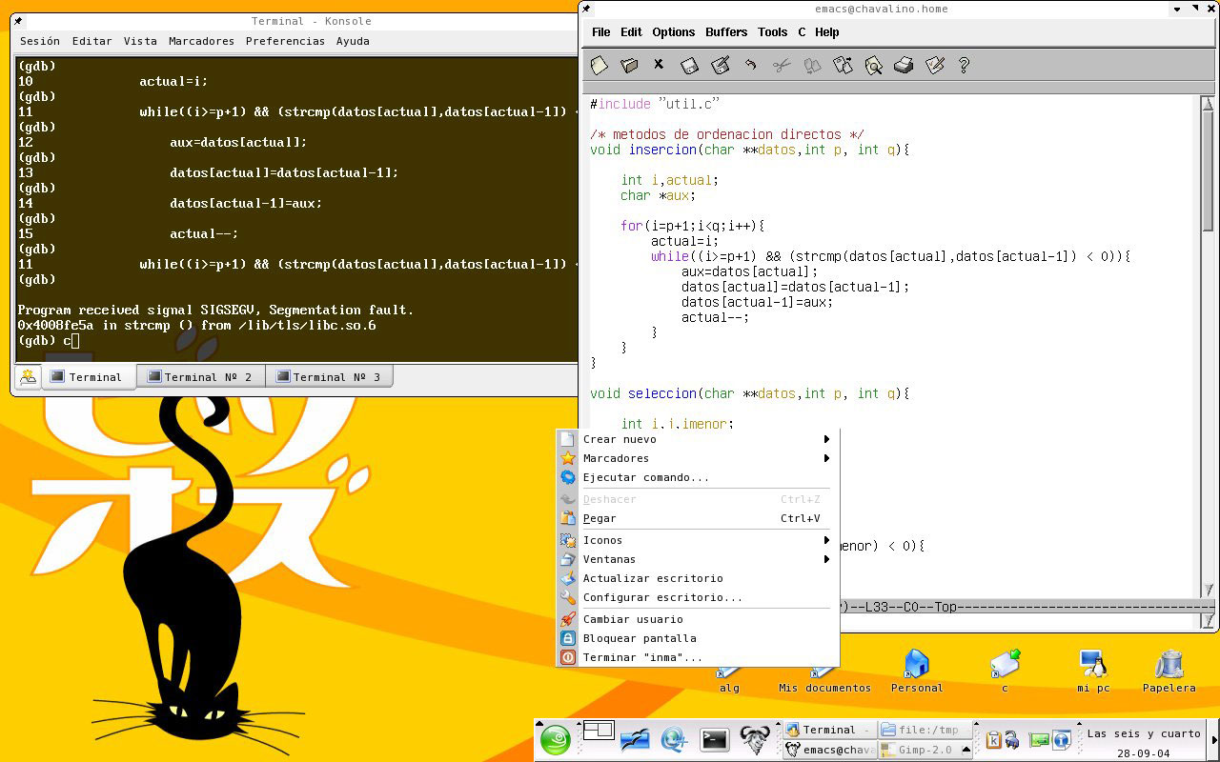Screen dimensions: 1220x762
Task: Open the Sesión menu in Konsole
Action: pyautogui.click(x=40, y=42)
